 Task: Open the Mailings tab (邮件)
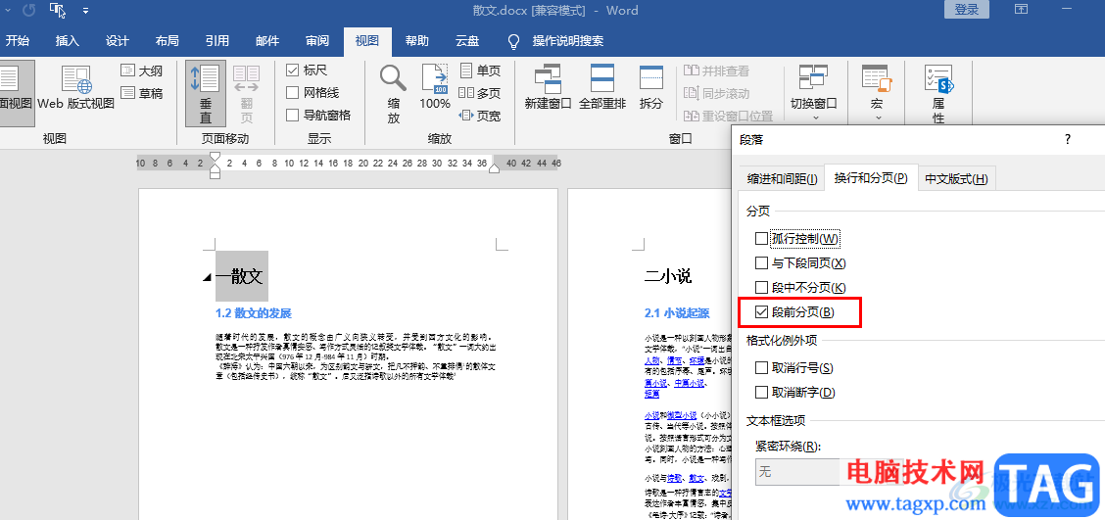pos(267,41)
